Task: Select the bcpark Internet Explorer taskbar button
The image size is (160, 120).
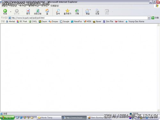Action: 74,118
